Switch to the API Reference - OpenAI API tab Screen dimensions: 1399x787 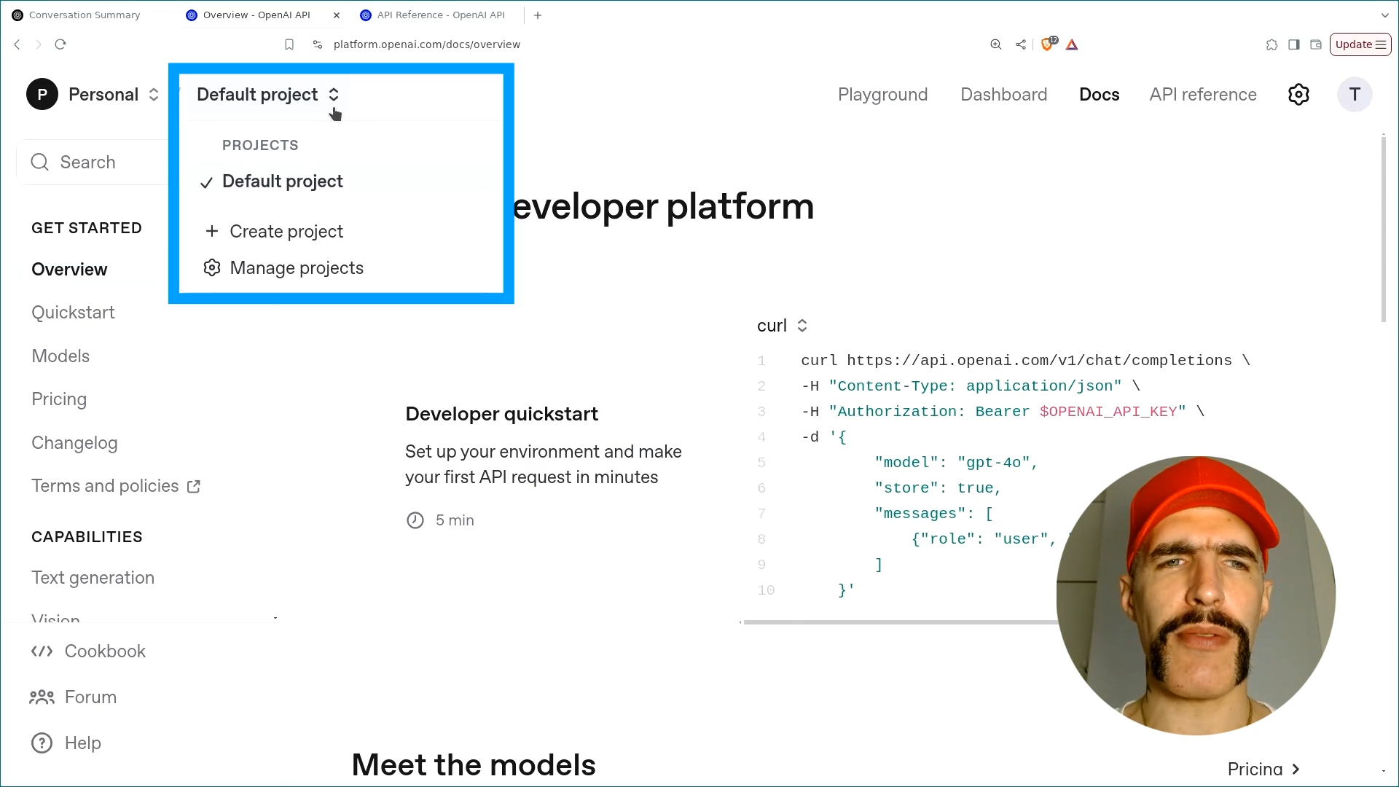[441, 15]
